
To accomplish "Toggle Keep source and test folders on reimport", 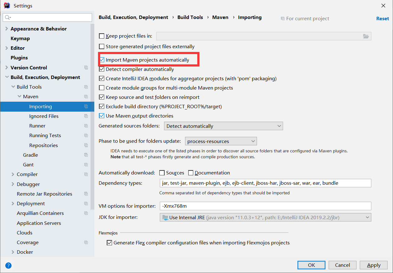I will coord(101,97).
